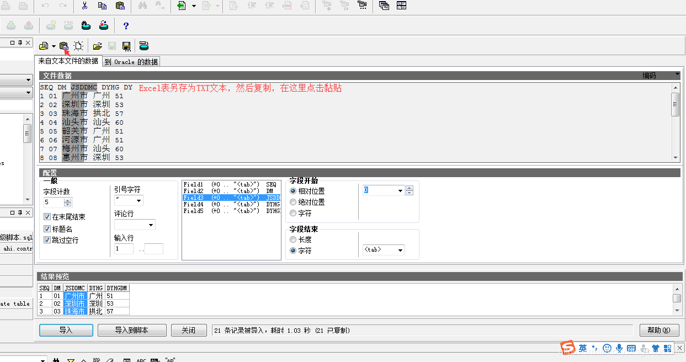The width and height of the screenshot is (686, 362).
Task: Click the black floppy save-as icon
Action: [x=126, y=46]
